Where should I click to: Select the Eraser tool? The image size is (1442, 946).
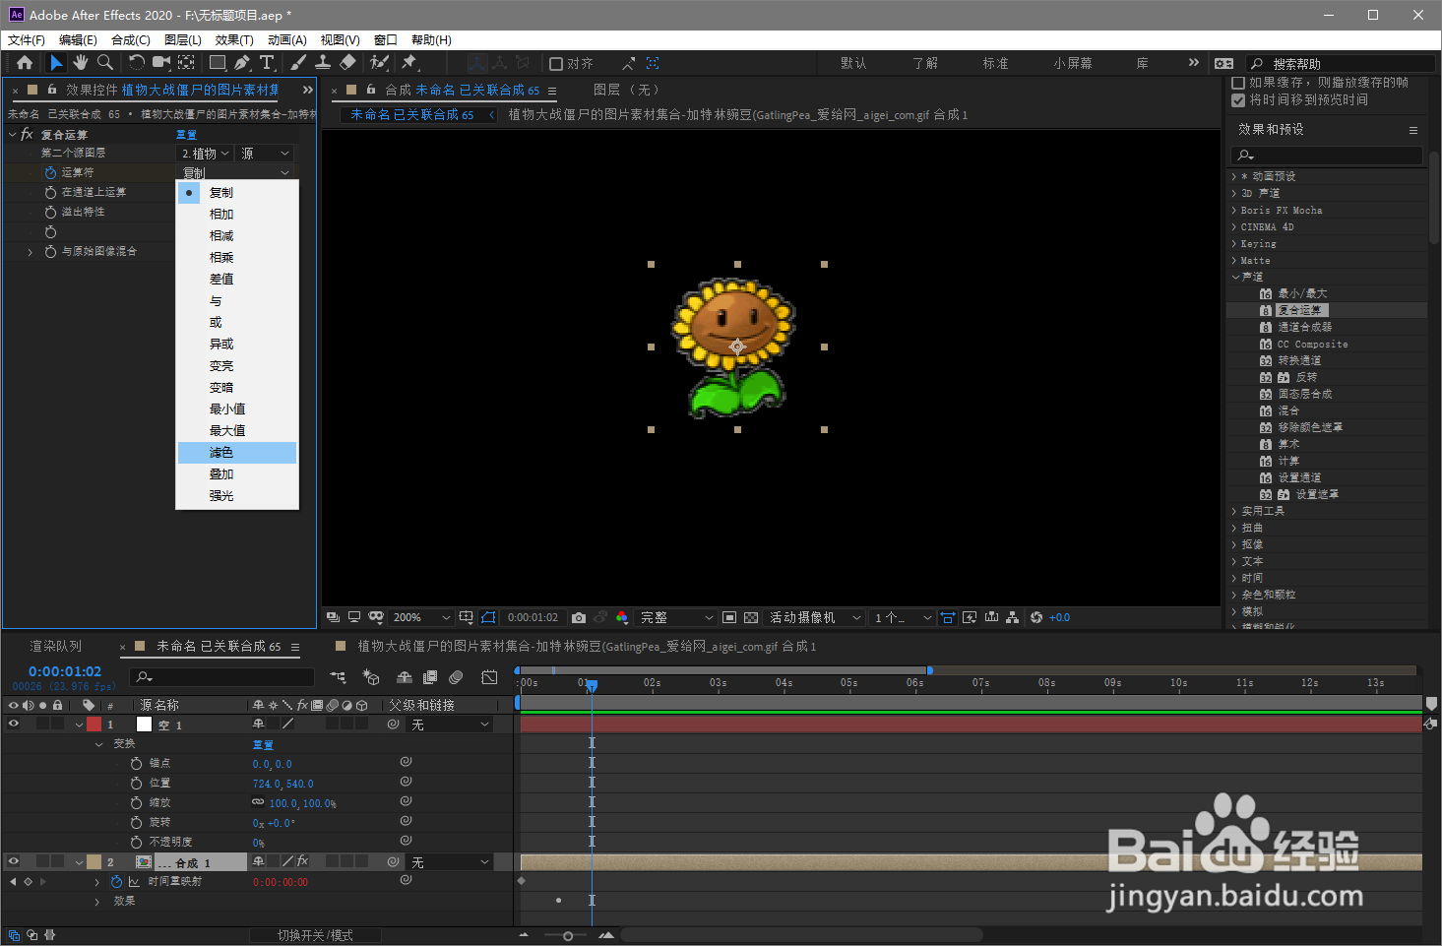[x=347, y=62]
